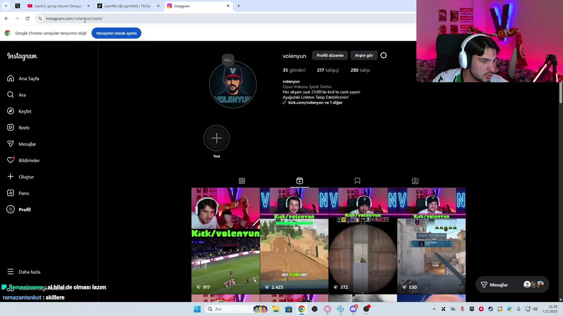Open the Daha fazla menu
563x316 pixels.
click(24, 272)
